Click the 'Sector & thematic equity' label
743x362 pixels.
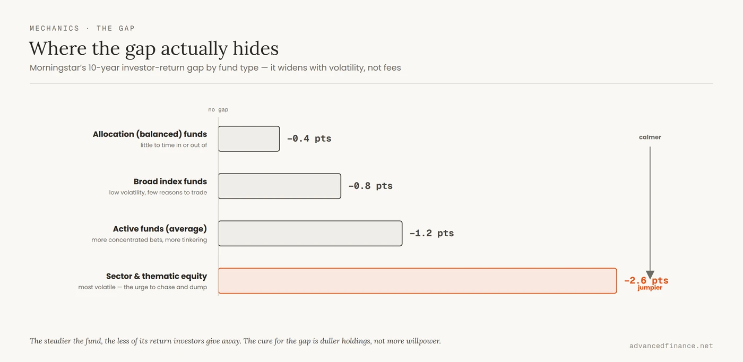tap(157, 276)
